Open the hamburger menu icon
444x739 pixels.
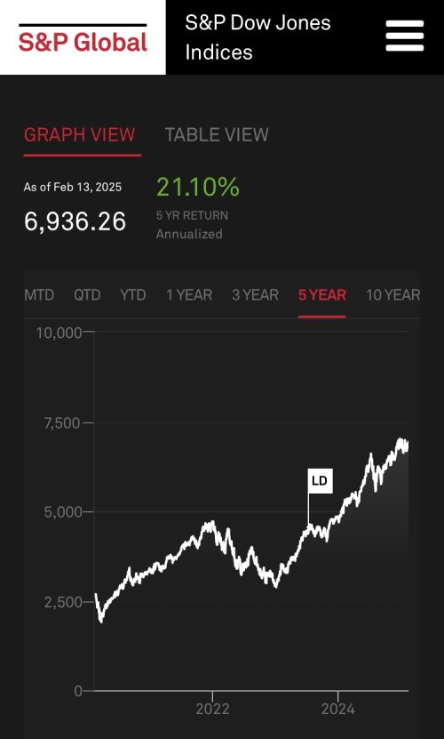(404, 36)
